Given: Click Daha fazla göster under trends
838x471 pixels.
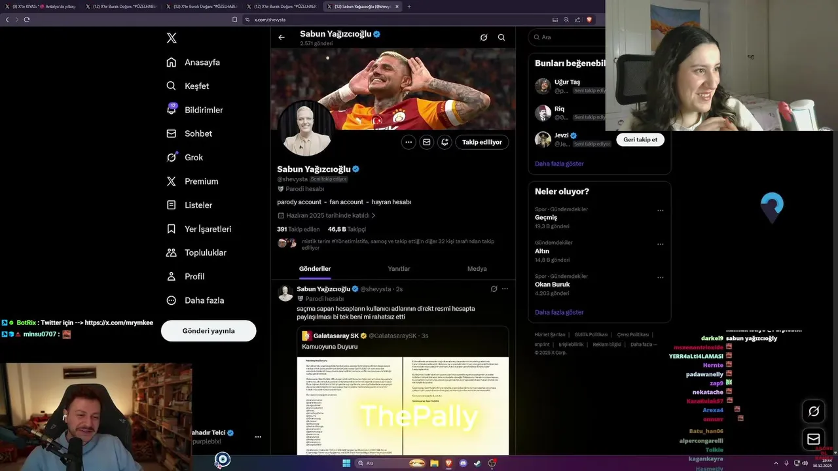Looking at the screenshot, I should [559, 312].
